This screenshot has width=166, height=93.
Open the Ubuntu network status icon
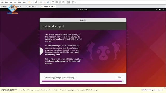click(156, 10)
